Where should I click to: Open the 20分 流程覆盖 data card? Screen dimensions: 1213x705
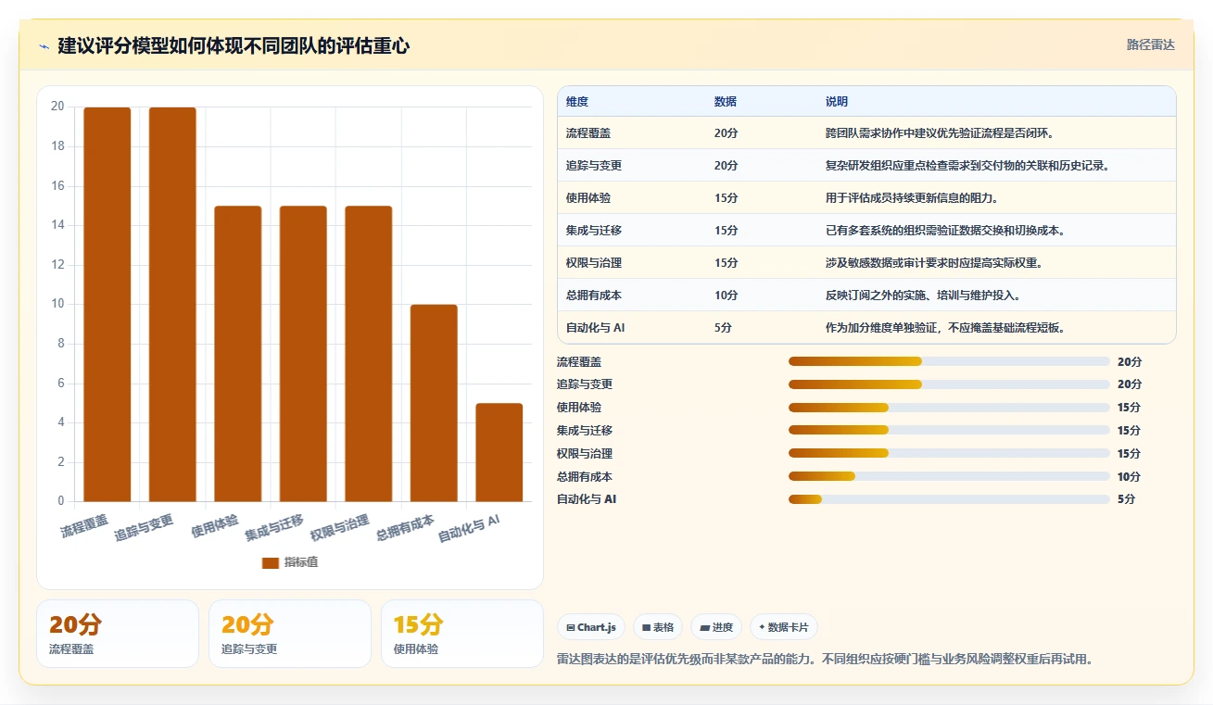[118, 634]
